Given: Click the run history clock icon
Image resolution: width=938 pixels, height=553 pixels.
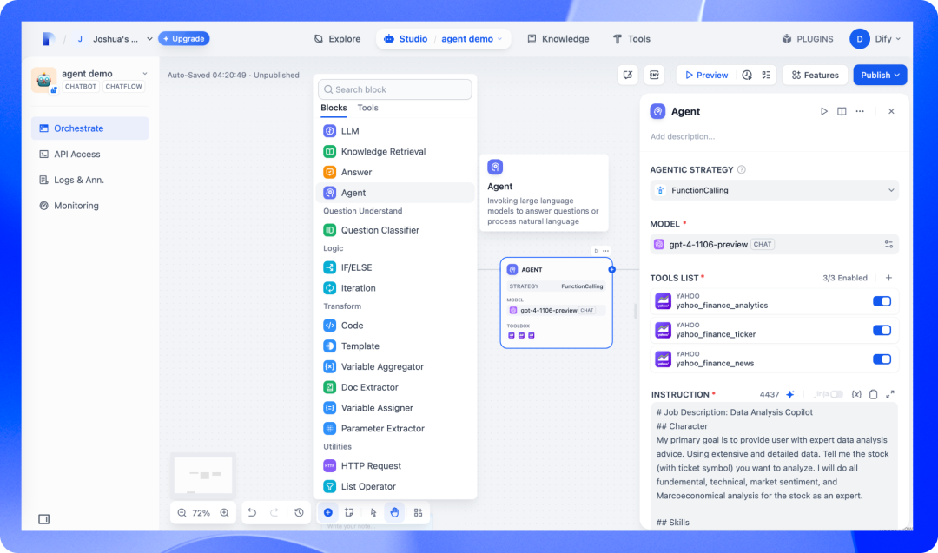Looking at the screenshot, I should pyautogui.click(x=747, y=75).
